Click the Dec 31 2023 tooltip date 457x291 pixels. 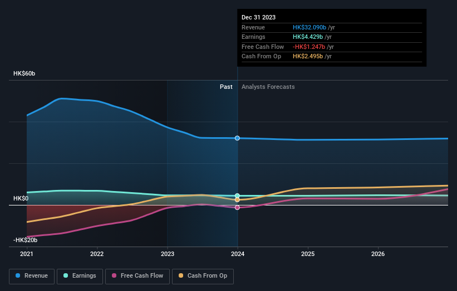pyautogui.click(x=258, y=17)
